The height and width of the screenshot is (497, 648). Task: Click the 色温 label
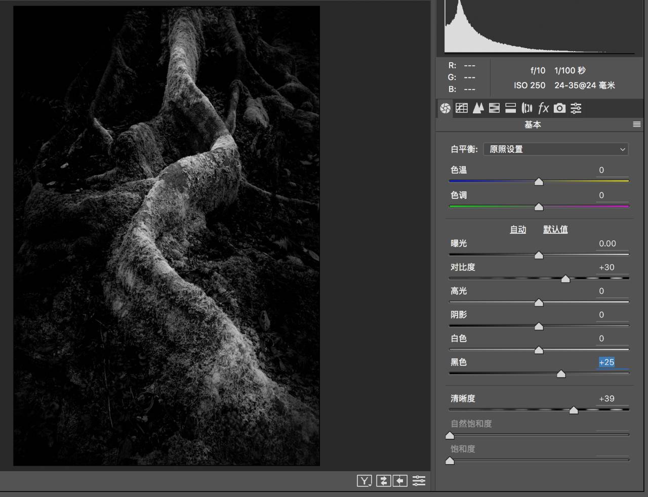coord(459,170)
